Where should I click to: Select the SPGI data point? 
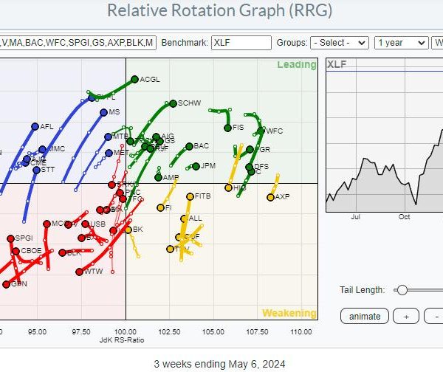(x=11, y=238)
